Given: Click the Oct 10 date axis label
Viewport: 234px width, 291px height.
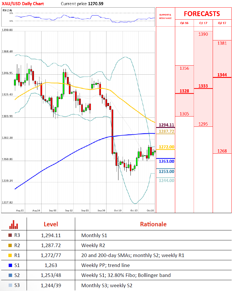Looking at the screenshot, I should (118, 210).
